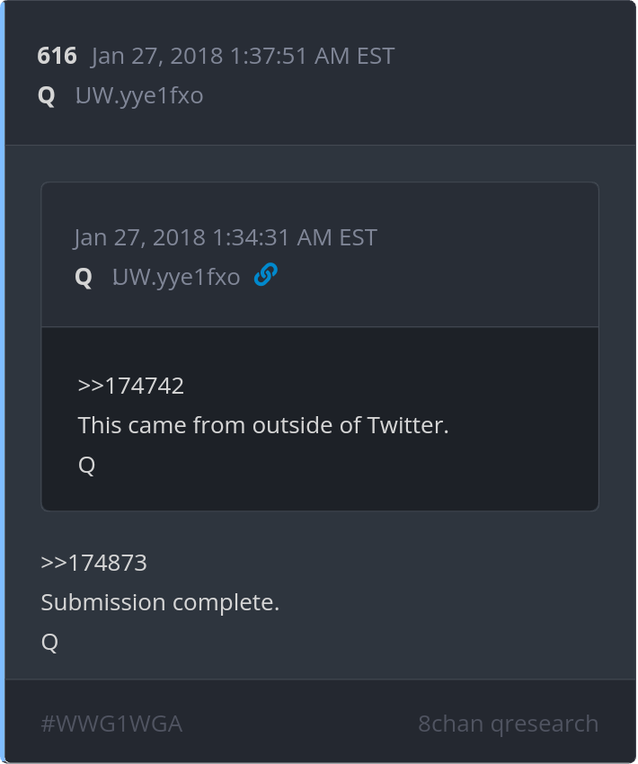The height and width of the screenshot is (764, 638).
Task: Select the bold Q name in quoted header
Action: tap(84, 277)
